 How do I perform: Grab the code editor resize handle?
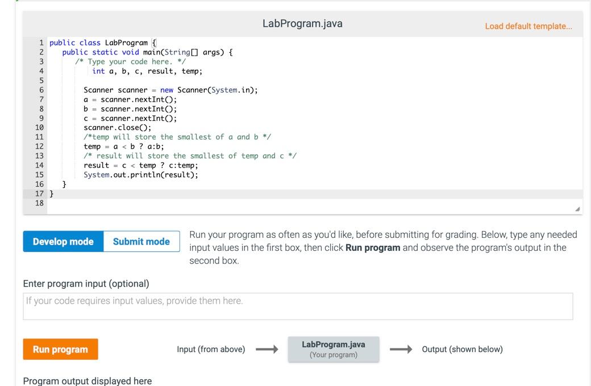[x=577, y=209]
